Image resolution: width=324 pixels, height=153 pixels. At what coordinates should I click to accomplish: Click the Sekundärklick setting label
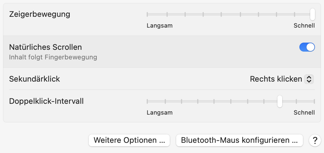coord(35,79)
